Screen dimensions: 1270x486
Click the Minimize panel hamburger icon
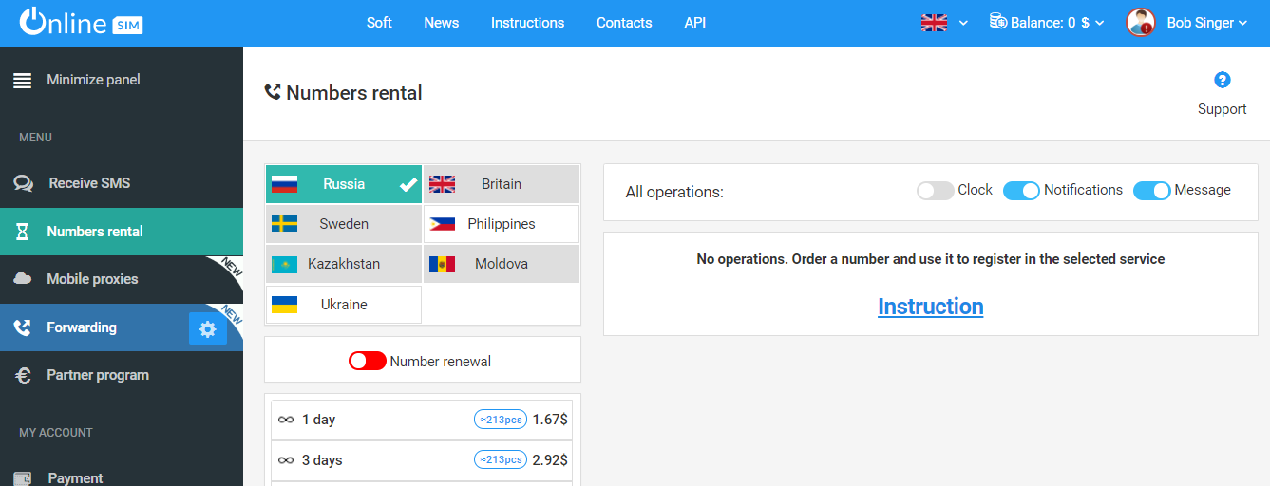[23, 81]
